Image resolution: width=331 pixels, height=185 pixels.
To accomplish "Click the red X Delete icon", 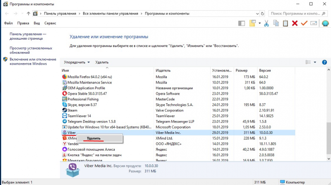I will [295, 23].
